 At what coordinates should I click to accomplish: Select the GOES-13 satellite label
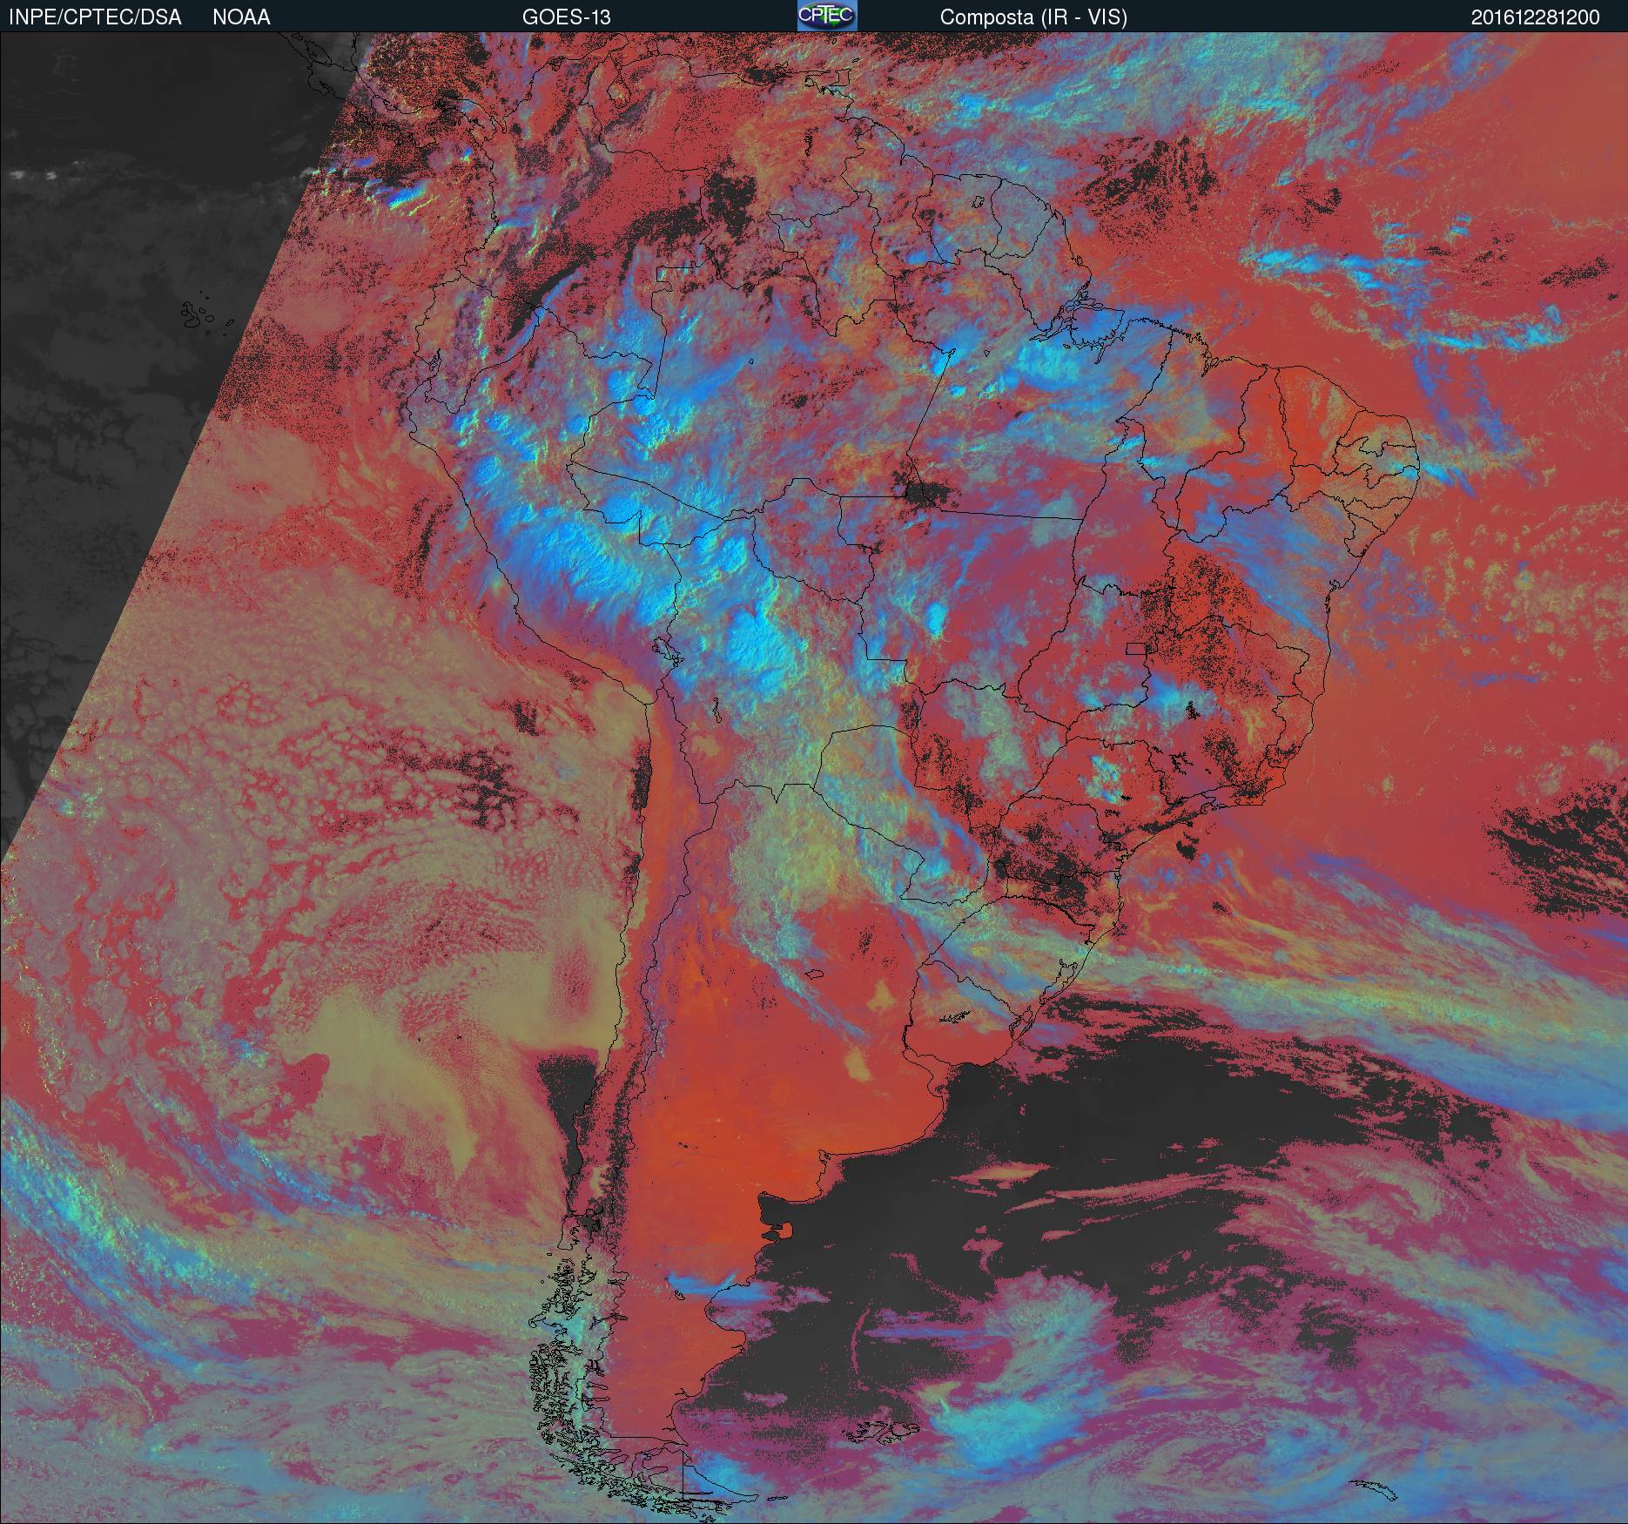[x=566, y=17]
